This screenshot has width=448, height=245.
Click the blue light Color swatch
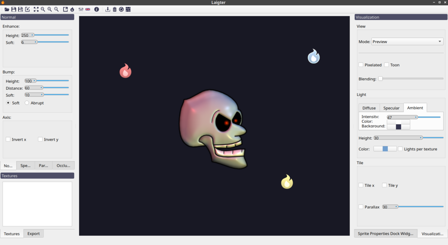[385, 149]
